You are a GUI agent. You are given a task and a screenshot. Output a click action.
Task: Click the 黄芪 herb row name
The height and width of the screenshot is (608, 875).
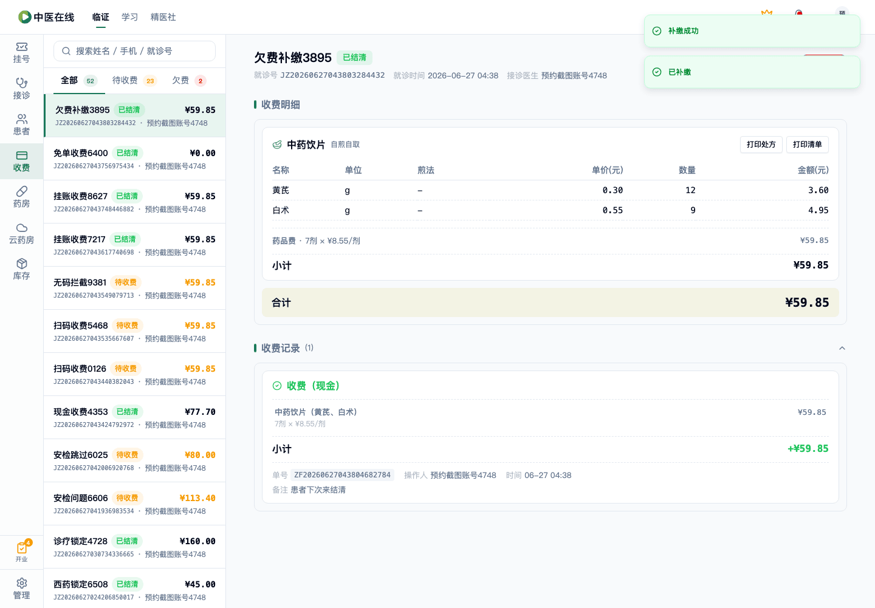point(281,190)
